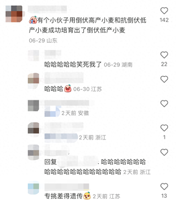Tap heart on the 06-30 江苏 reply
The height and width of the screenshot is (202, 176).
pos(164,79)
